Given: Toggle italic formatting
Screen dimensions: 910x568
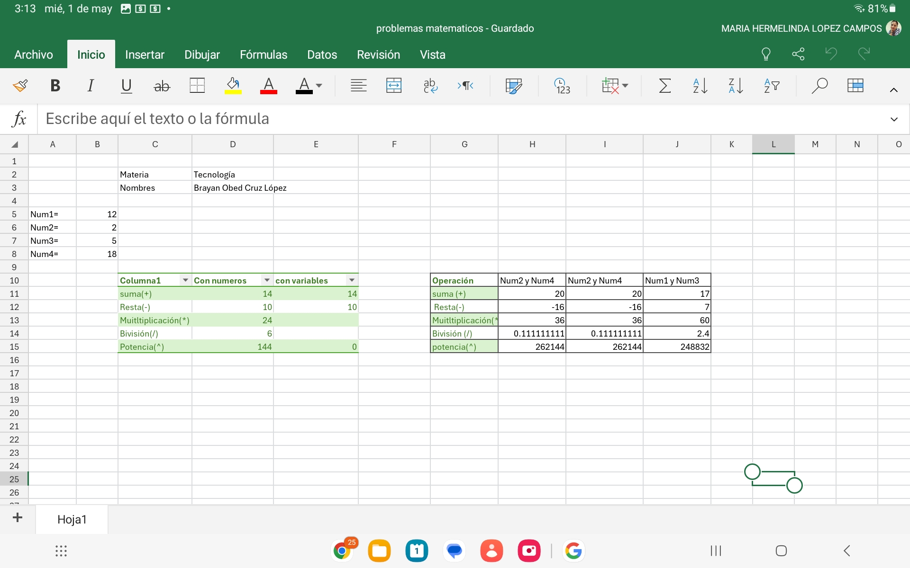Looking at the screenshot, I should click(x=90, y=86).
